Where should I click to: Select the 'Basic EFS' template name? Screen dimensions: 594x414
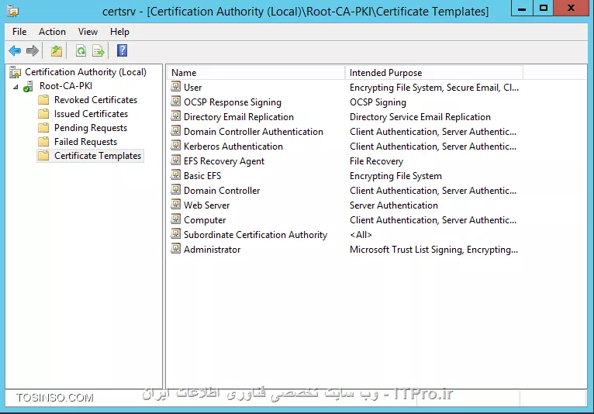tap(202, 176)
